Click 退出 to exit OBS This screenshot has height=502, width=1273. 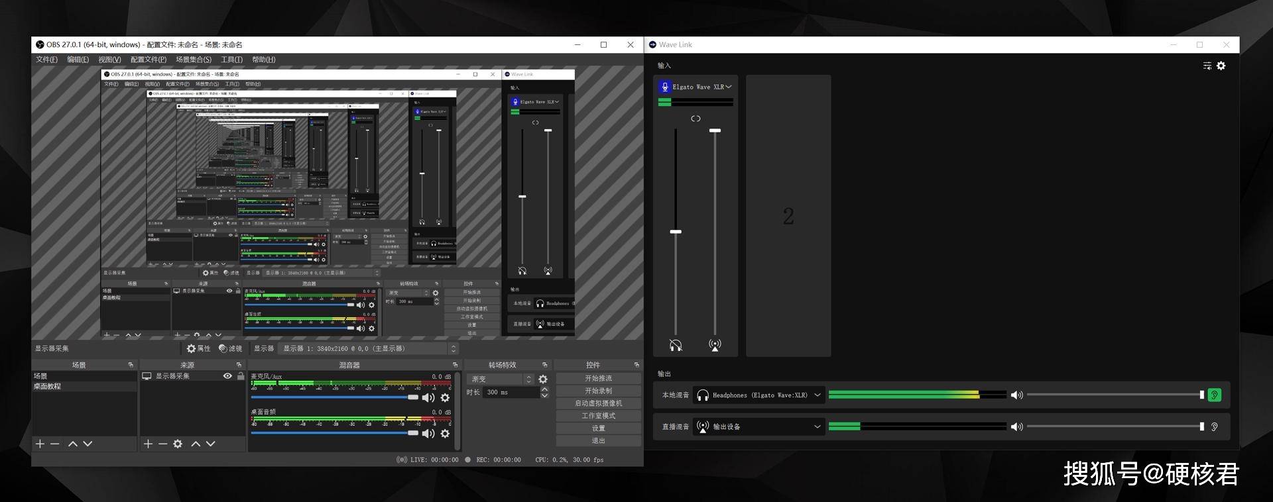pyautogui.click(x=598, y=440)
